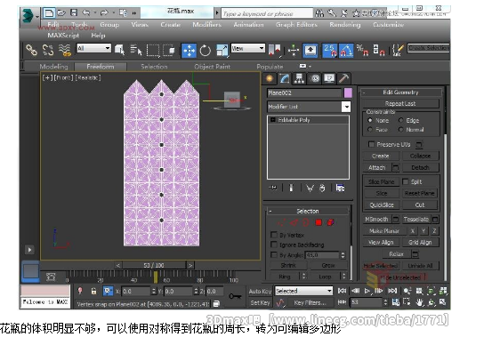Image resolution: width=484 pixels, height=337 pixels.
Task: Enable the Split checkbox
Action: (x=406, y=181)
